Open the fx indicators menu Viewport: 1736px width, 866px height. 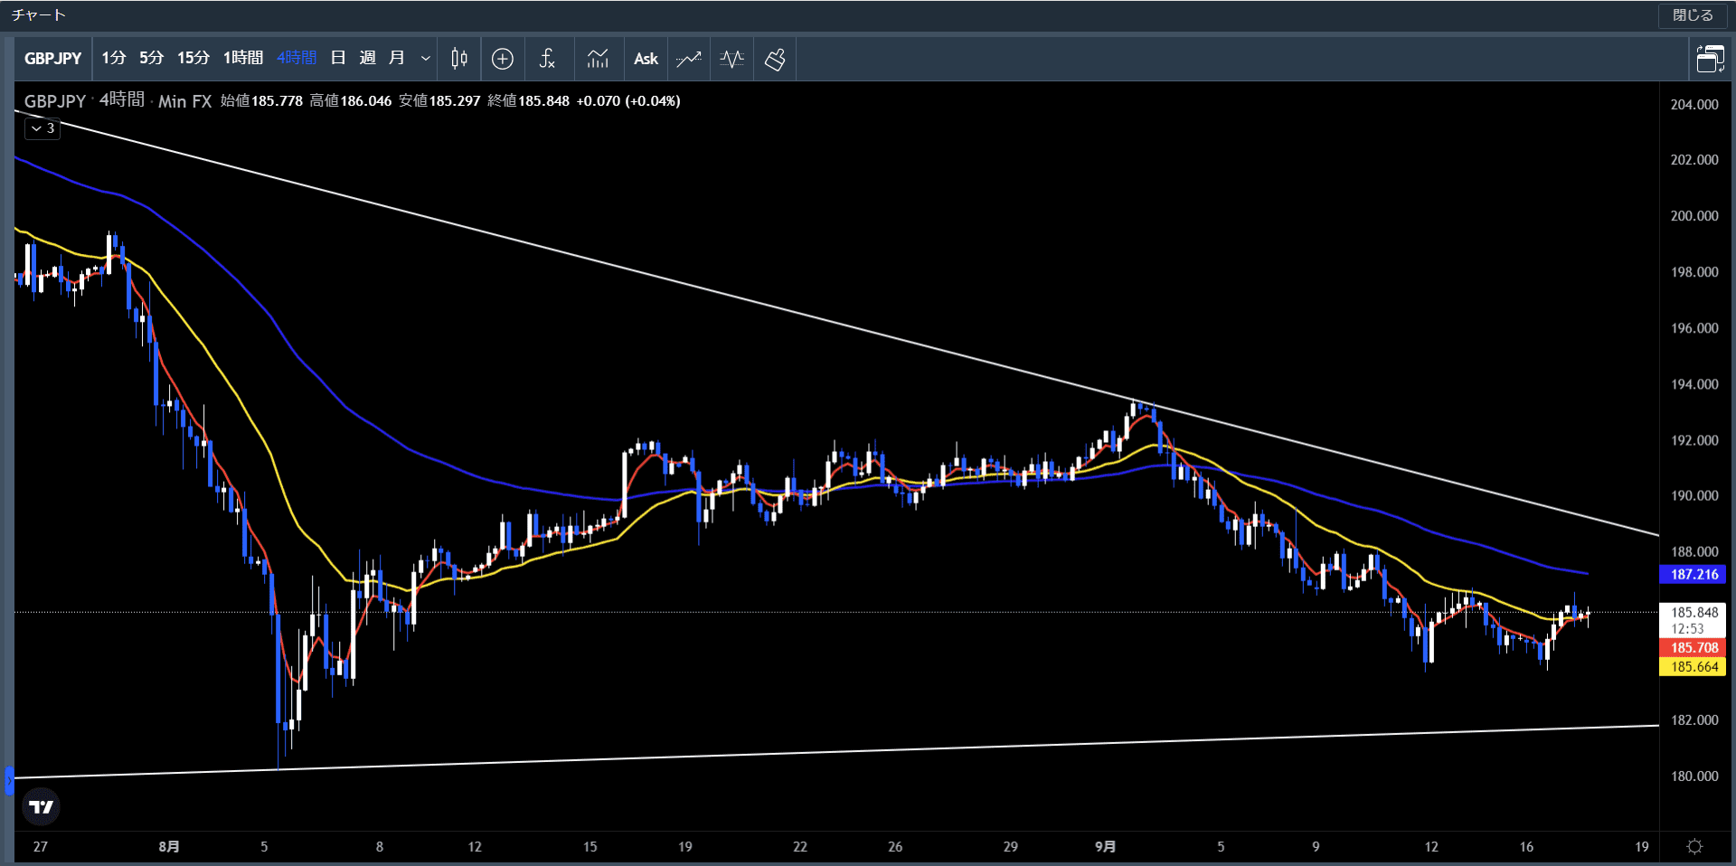pos(547,59)
